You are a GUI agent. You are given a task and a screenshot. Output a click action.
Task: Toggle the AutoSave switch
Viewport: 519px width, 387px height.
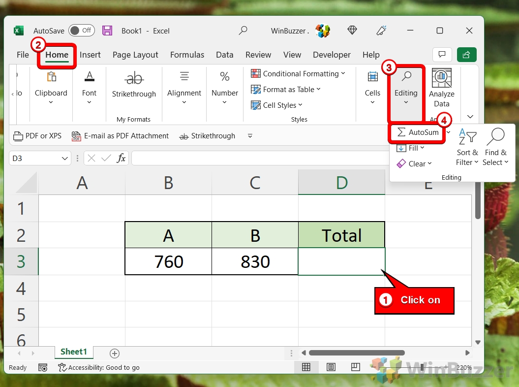tap(82, 31)
